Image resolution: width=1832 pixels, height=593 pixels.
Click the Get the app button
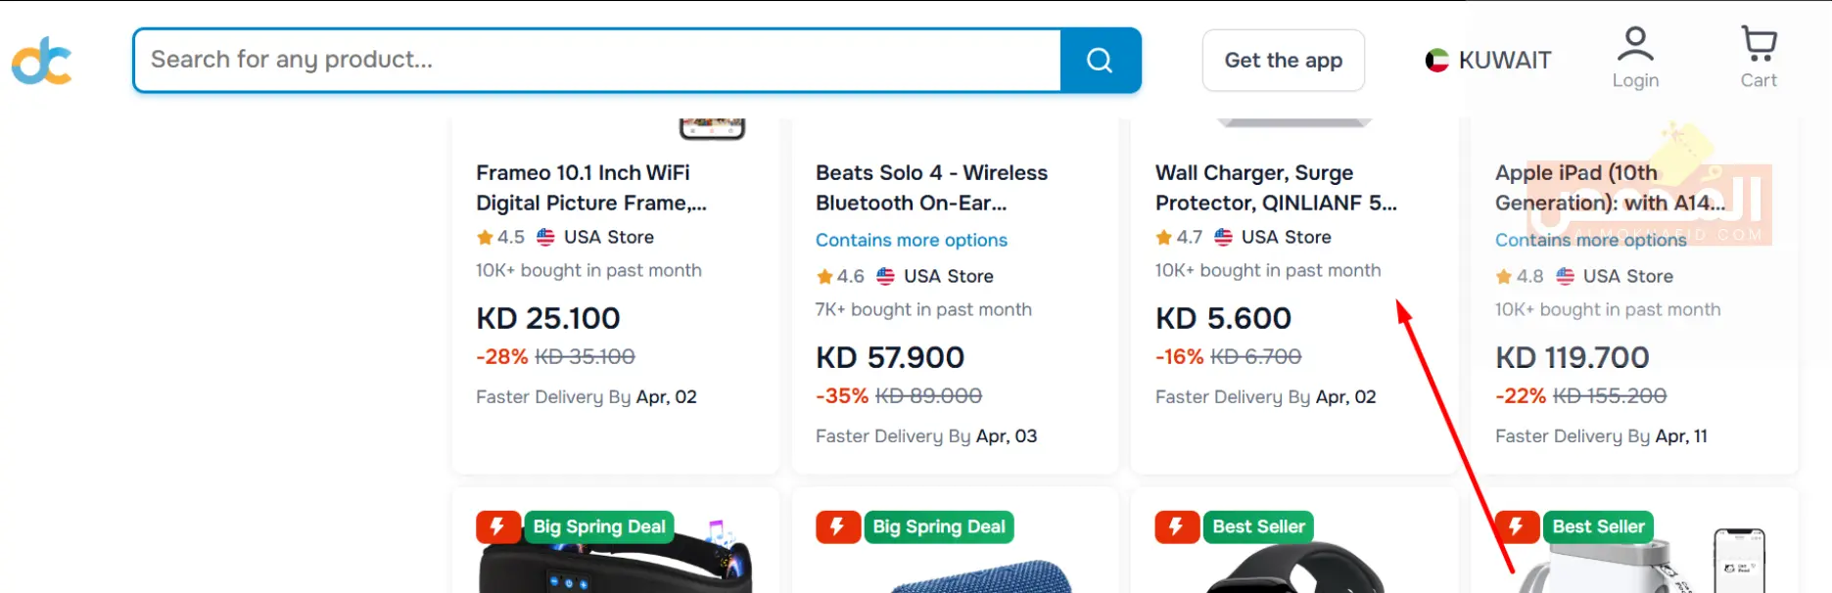click(x=1283, y=61)
